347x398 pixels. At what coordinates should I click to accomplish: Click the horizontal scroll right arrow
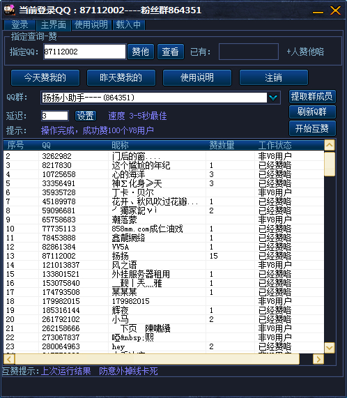tap(318, 359)
